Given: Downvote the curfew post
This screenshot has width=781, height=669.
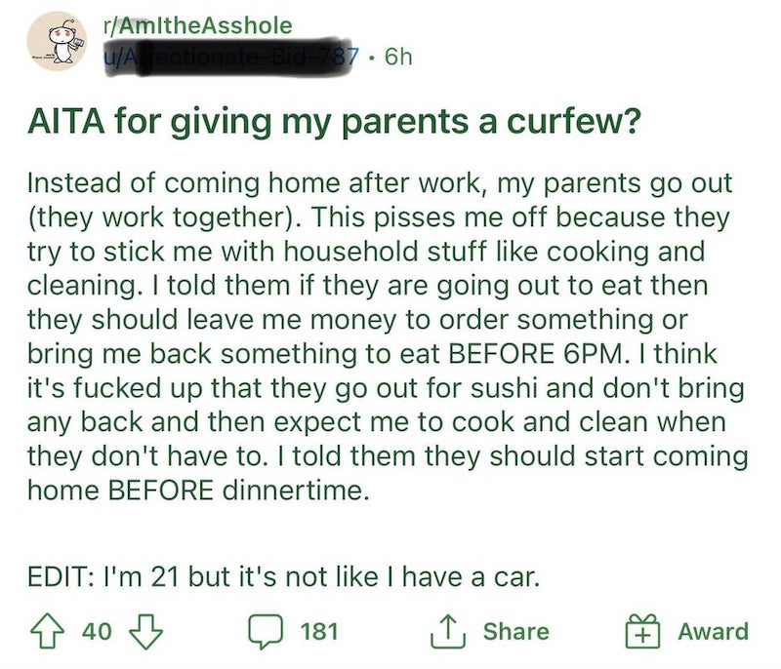Looking at the screenshot, I should 145,632.
